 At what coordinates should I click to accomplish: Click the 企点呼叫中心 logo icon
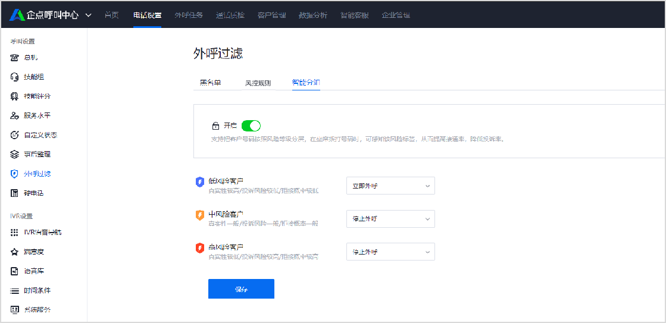(16, 15)
